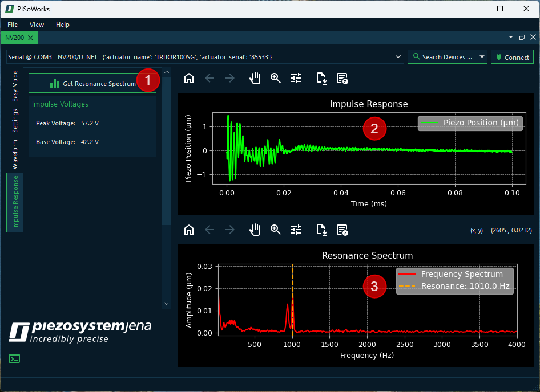540x392 pixels.
Task: Expand dock panel options arrow near float button
Action: pos(511,37)
